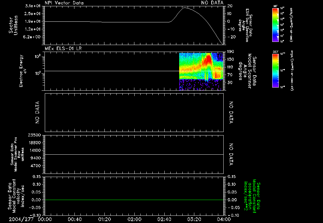Viewport: 323px width, 223px height.
Task: Click the 1.9e+01 sector axis value
Action: tap(33, 21)
